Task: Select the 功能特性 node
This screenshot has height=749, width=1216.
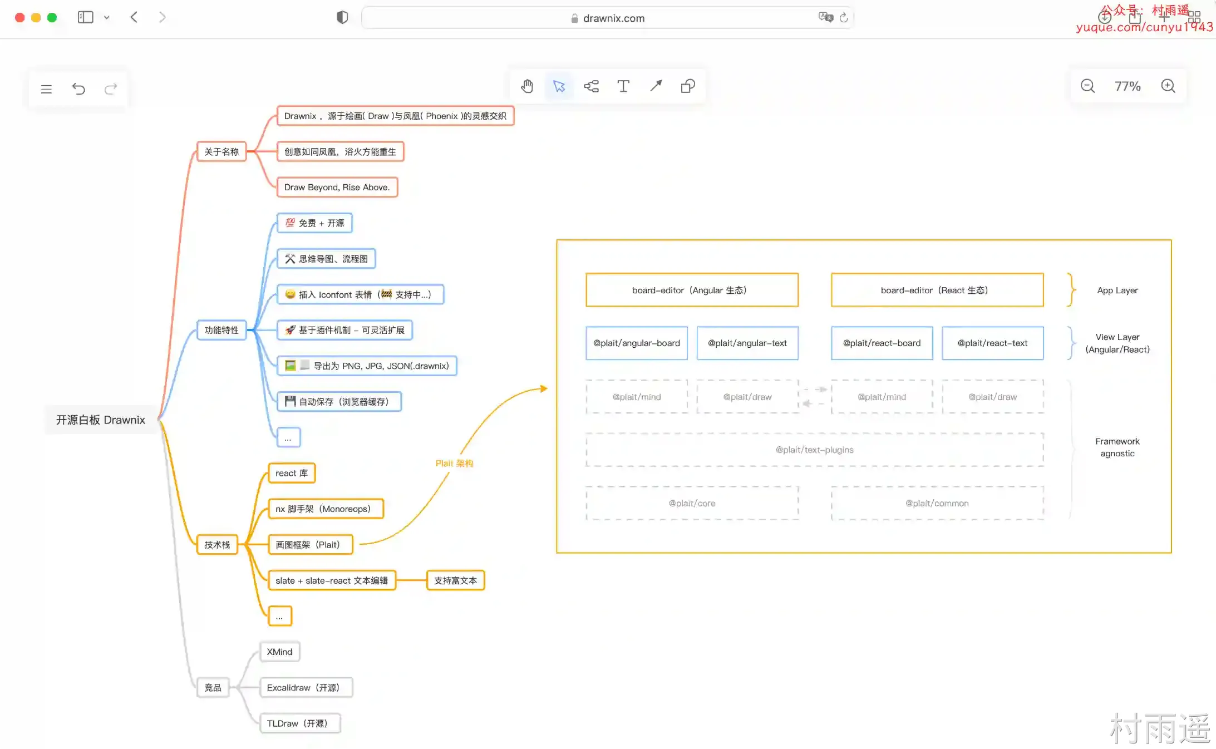Action: click(x=221, y=330)
